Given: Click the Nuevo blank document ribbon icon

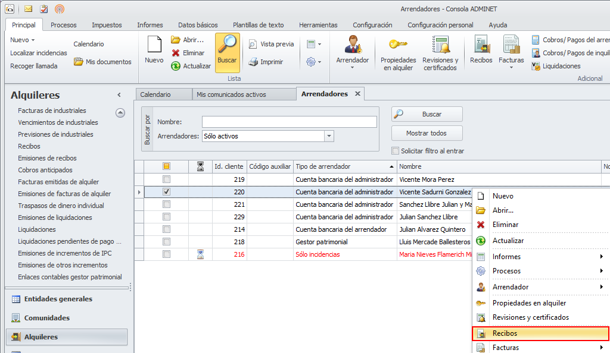Looking at the screenshot, I should click(154, 45).
